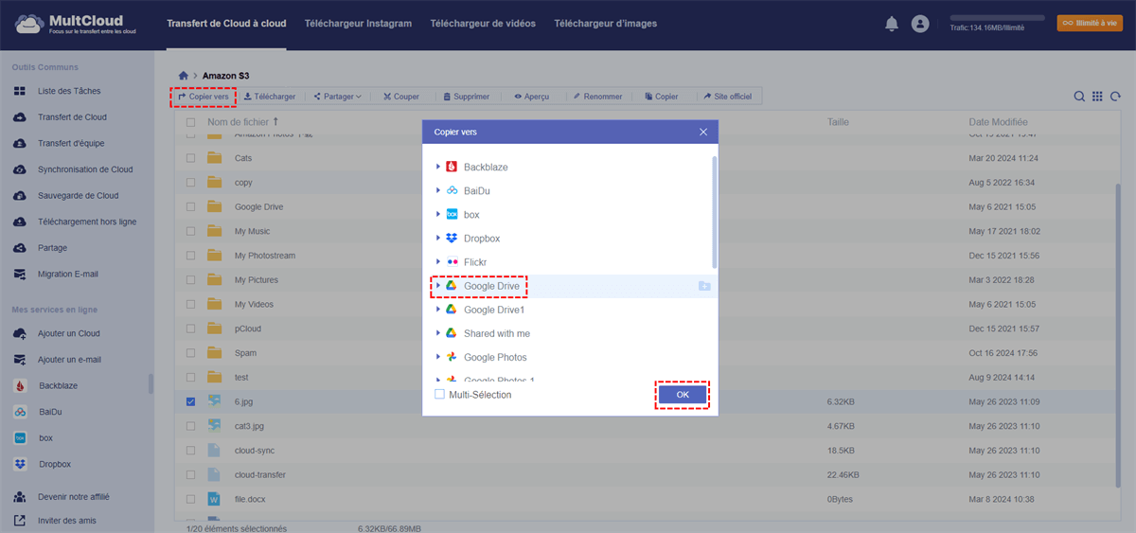Enable the Multi-Sélection checkbox
Screen dimensions: 1136x533
coord(439,394)
